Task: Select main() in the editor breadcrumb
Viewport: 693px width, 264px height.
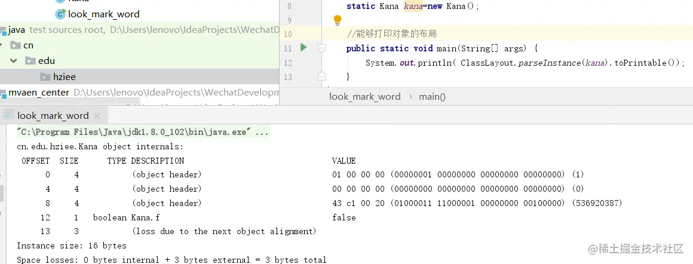Action: coord(433,96)
